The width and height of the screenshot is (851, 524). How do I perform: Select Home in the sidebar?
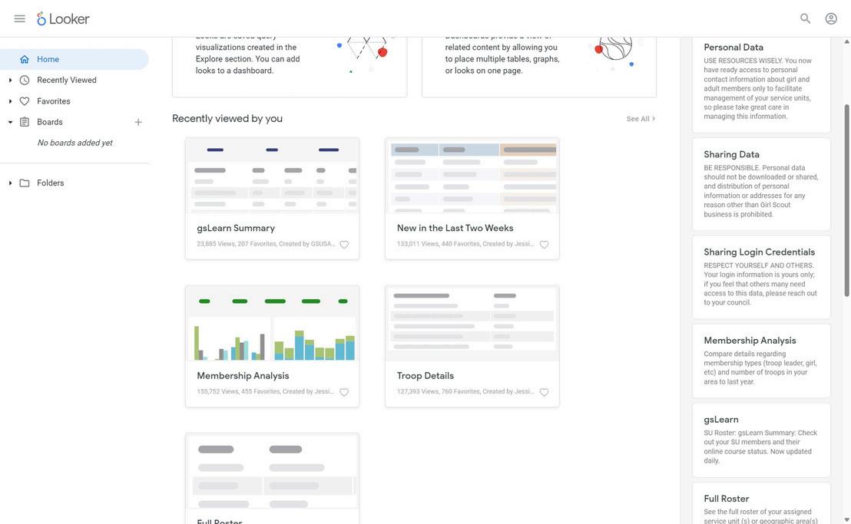pos(74,59)
